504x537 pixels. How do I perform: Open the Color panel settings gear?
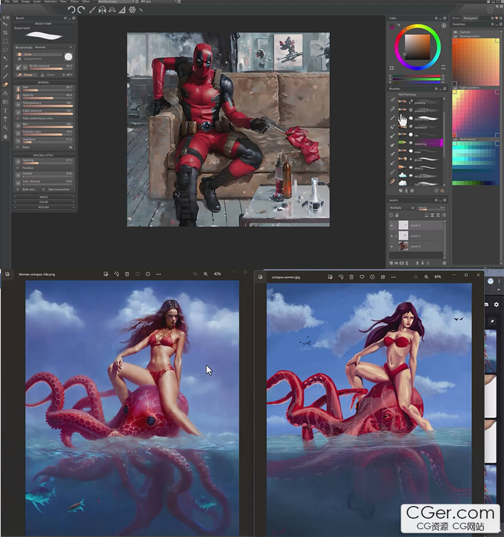point(436,18)
